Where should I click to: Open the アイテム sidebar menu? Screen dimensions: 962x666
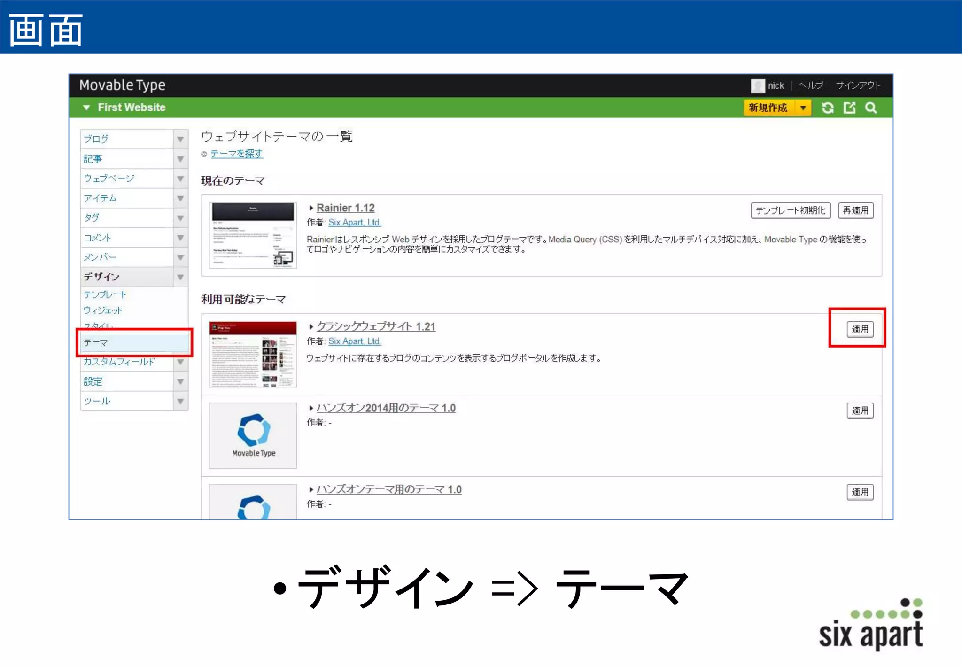[x=127, y=198]
